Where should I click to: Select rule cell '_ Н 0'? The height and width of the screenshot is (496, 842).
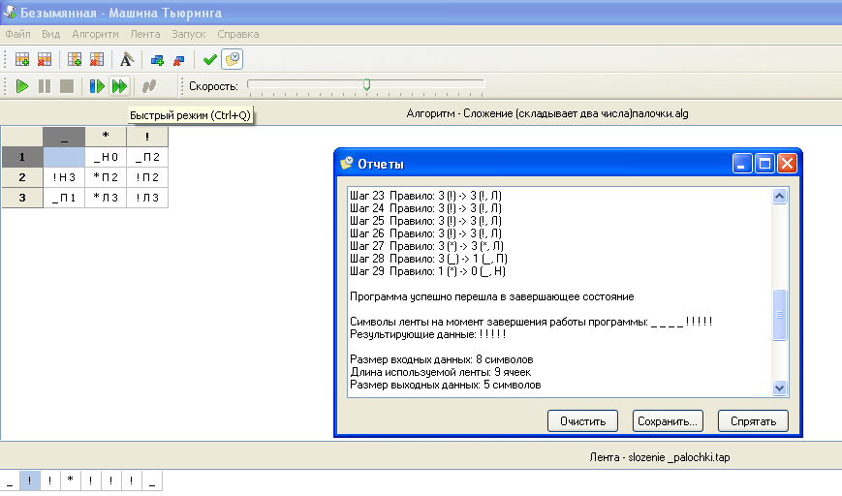[106, 157]
